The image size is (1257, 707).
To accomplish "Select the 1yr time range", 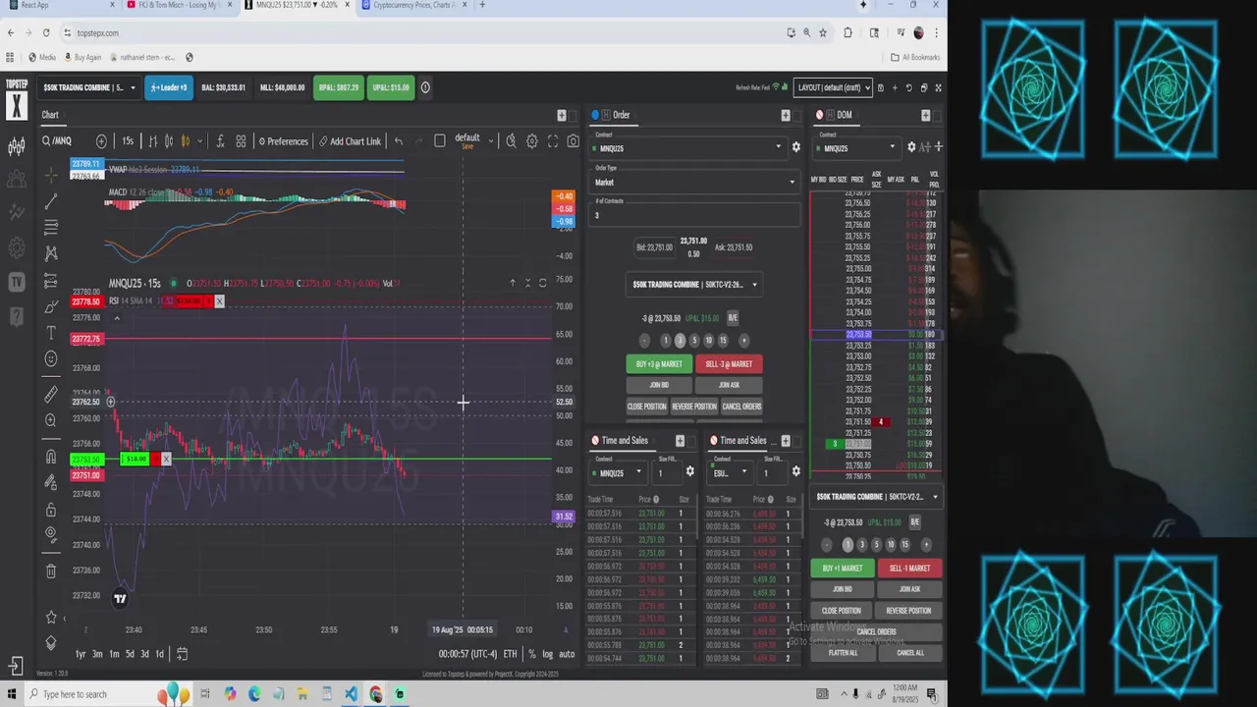I will pyautogui.click(x=81, y=654).
